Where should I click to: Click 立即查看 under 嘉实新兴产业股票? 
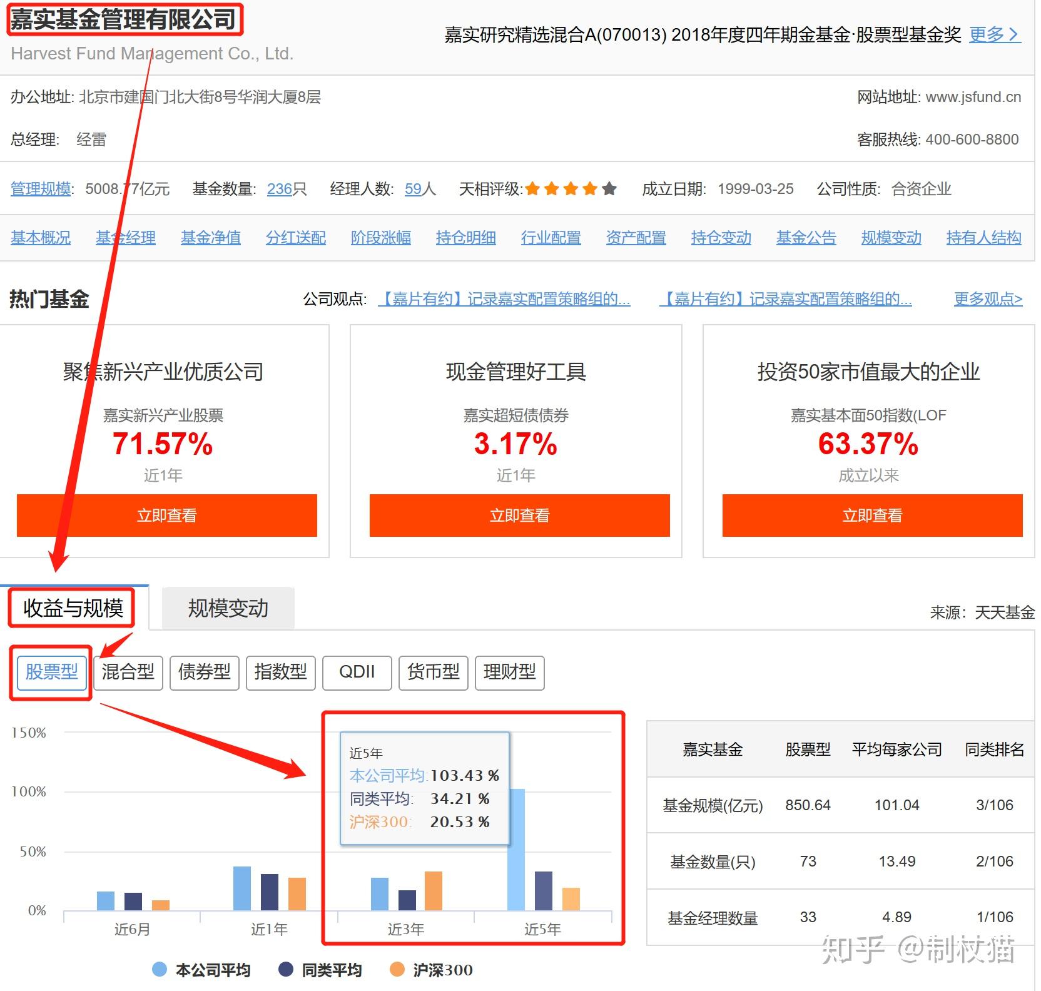pos(167,516)
